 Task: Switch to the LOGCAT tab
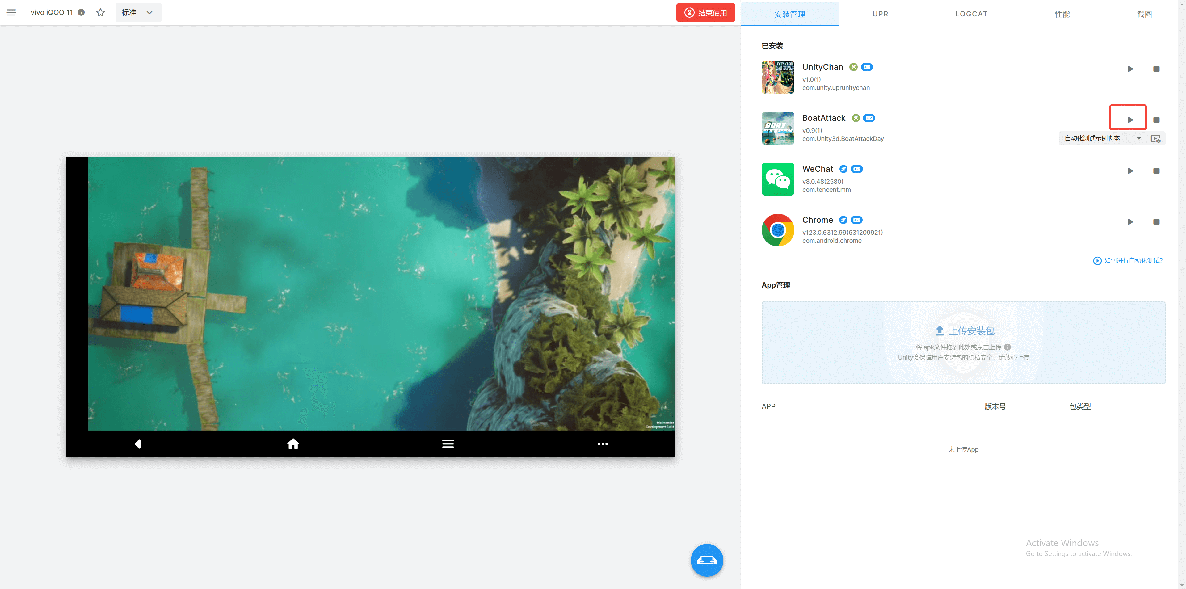pyautogui.click(x=971, y=14)
